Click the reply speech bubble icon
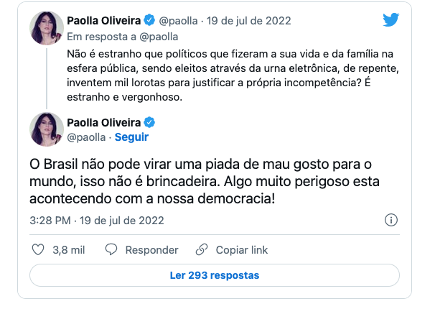Viewport: 435px width, 309px height. pos(111,250)
